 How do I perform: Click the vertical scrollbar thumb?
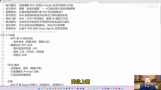tap(160, 15)
